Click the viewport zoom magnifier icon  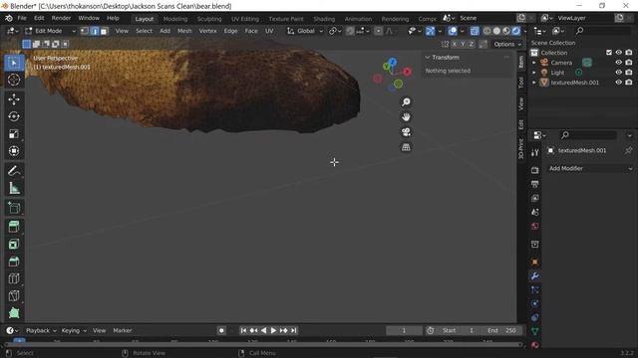[x=406, y=101]
